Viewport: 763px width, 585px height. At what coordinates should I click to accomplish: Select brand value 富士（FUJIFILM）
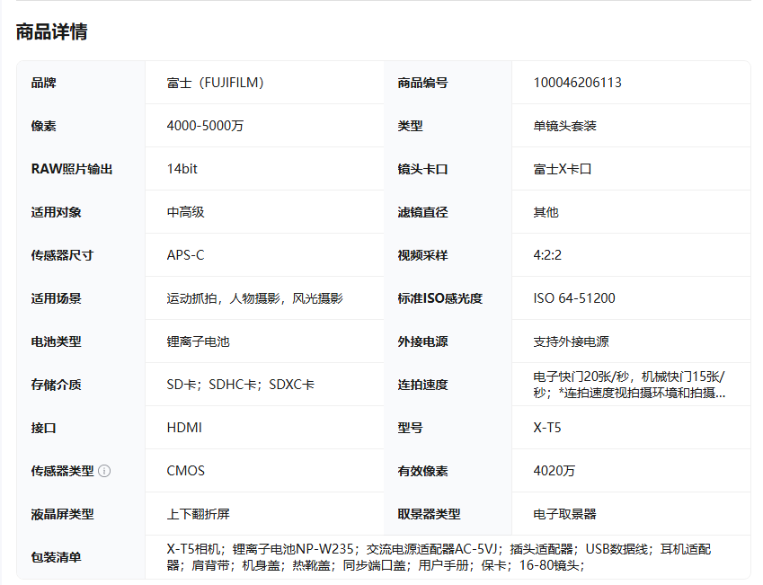click(x=215, y=83)
